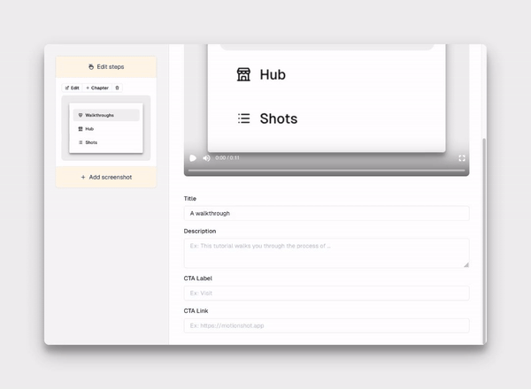Viewport: 531px width, 389px height.
Task: Click the vertical scrollbar on the right
Action: pyautogui.click(x=483, y=239)
